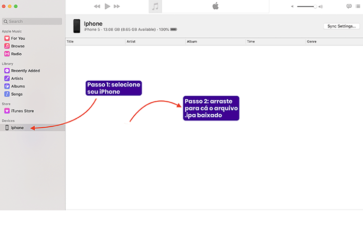Sort by the Title column header
363x227 pixels.
(95, 41)
